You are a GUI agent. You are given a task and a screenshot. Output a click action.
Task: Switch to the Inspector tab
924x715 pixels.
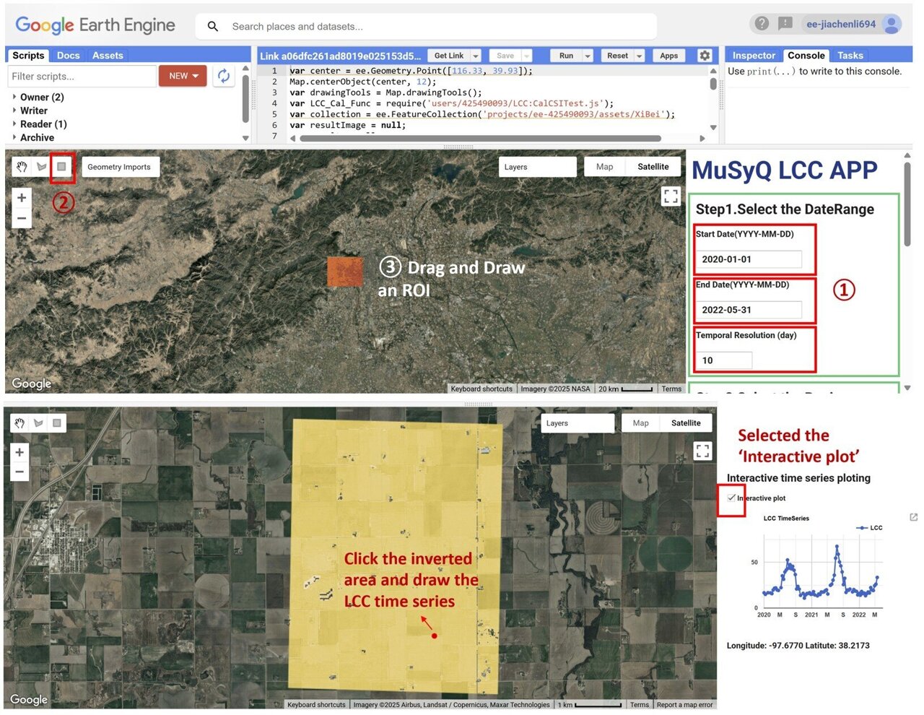coord(753,55)
